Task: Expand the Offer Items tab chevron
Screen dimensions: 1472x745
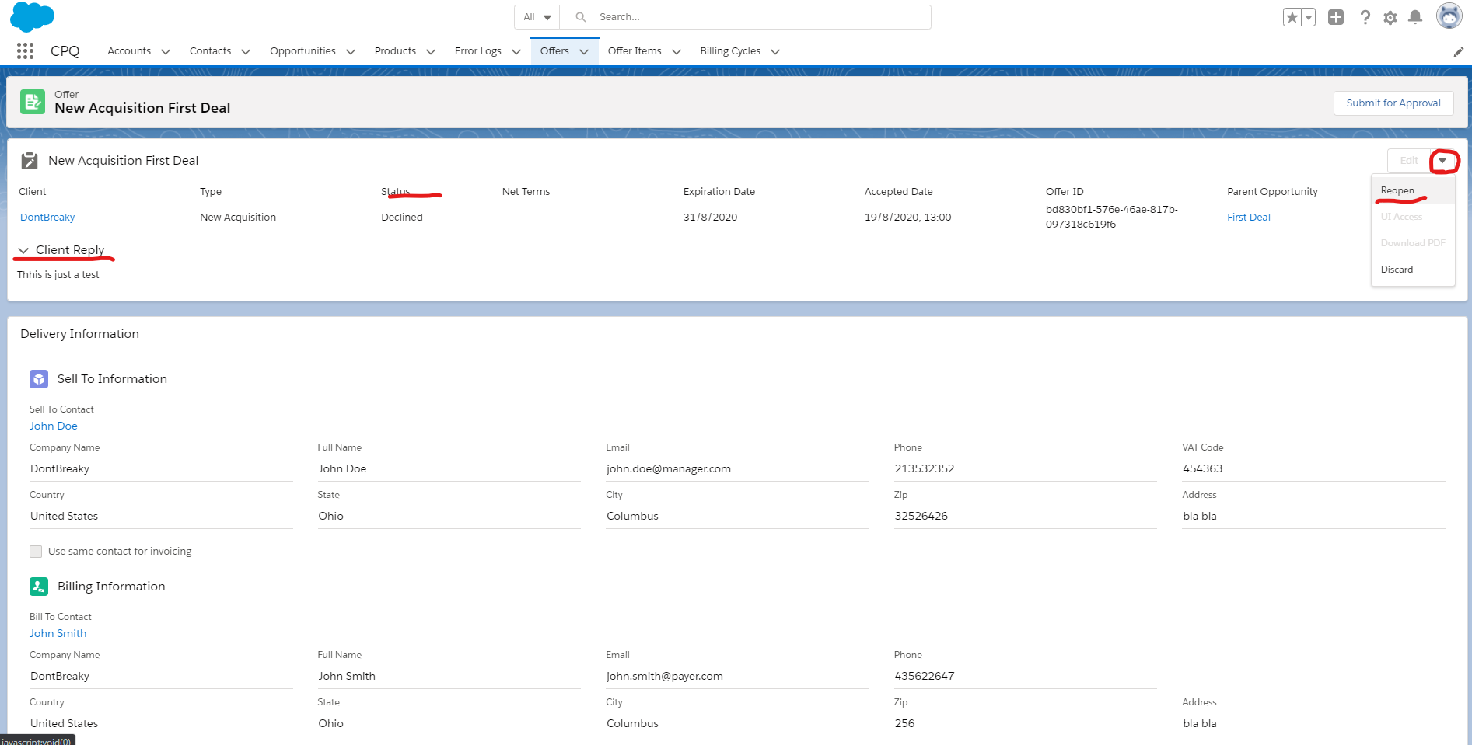Action: click(x=677, y=52)
